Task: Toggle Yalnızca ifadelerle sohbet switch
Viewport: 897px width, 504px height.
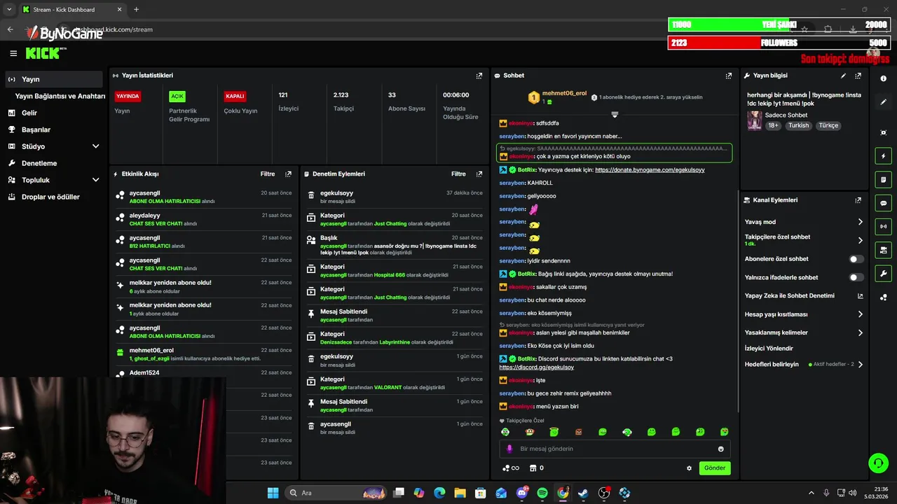Action: [x=856, y=277]
